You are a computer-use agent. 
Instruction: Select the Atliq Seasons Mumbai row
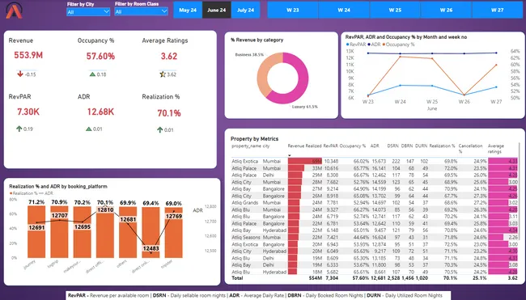pos(375,237)
